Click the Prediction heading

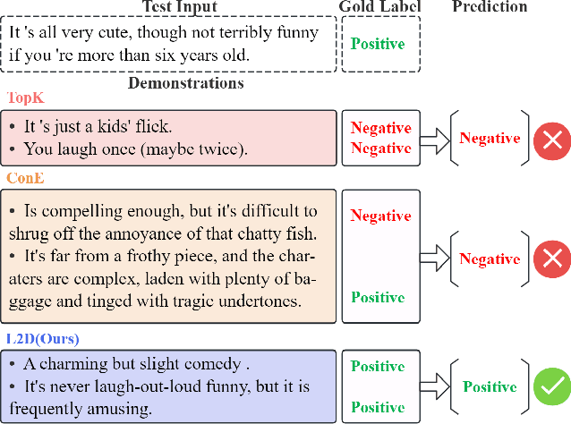click(x=490, y=7)
